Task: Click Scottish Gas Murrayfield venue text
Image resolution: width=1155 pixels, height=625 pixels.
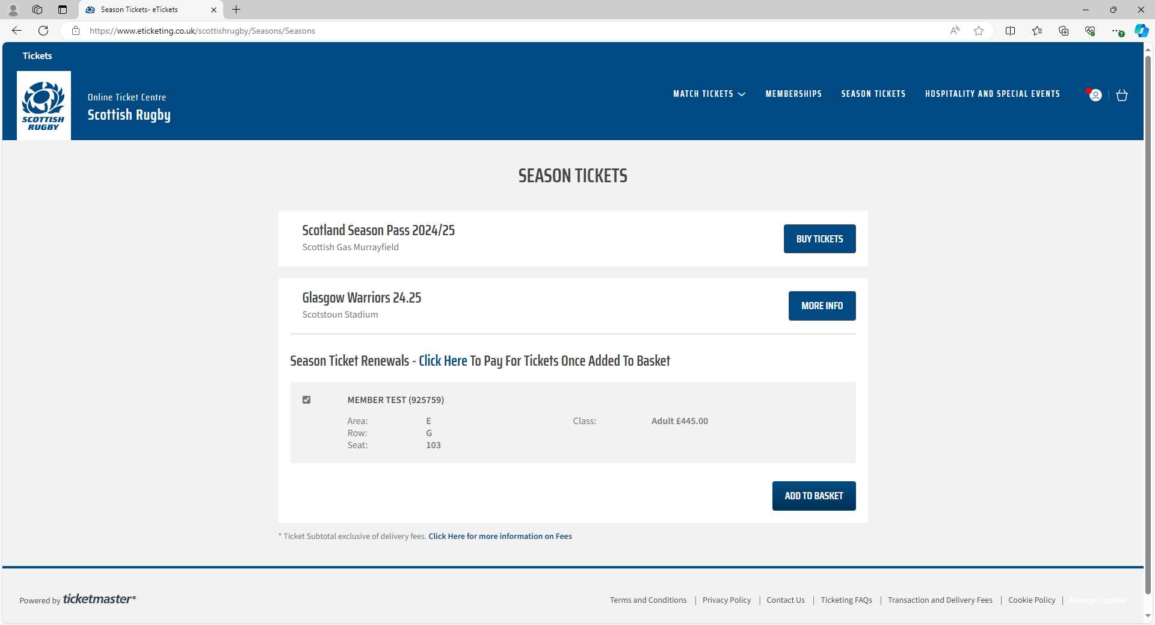Action: 350,247
